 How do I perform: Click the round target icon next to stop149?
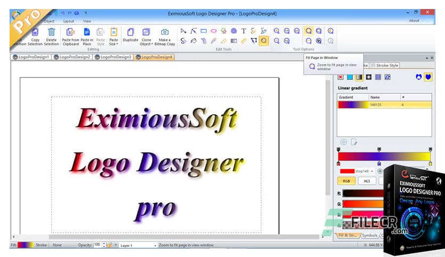380,171
